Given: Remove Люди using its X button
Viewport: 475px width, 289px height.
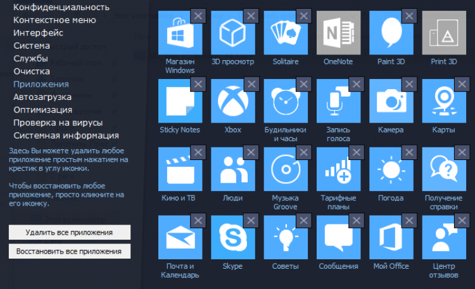Looking at the screenshot, I should [x=251, y=152].
